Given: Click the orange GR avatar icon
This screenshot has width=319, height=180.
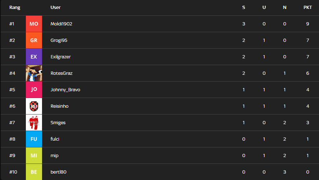Looking at the screenshot, I should click(34, 40).
